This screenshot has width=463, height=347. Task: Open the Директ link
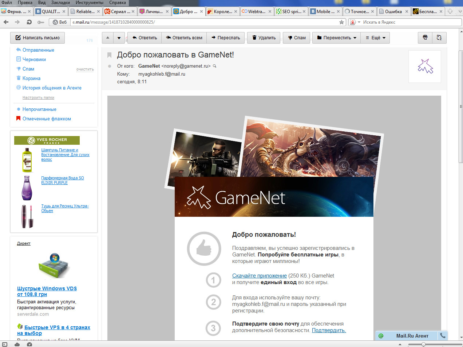point(24,243)
